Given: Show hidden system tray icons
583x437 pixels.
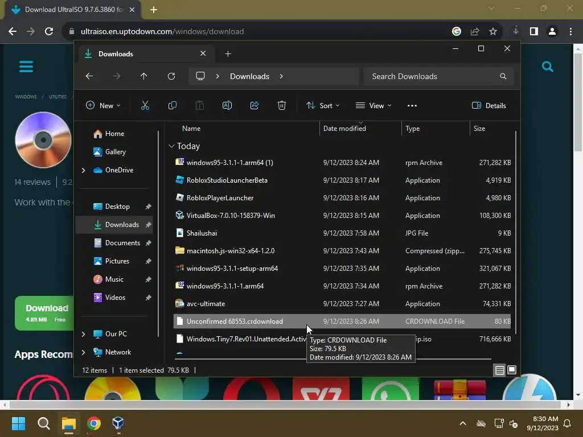Looking at the screenshot, I should (x=463, y=423).
